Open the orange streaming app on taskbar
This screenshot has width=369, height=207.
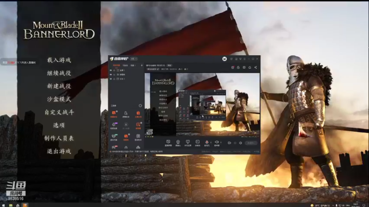click(x=25, y=205)
